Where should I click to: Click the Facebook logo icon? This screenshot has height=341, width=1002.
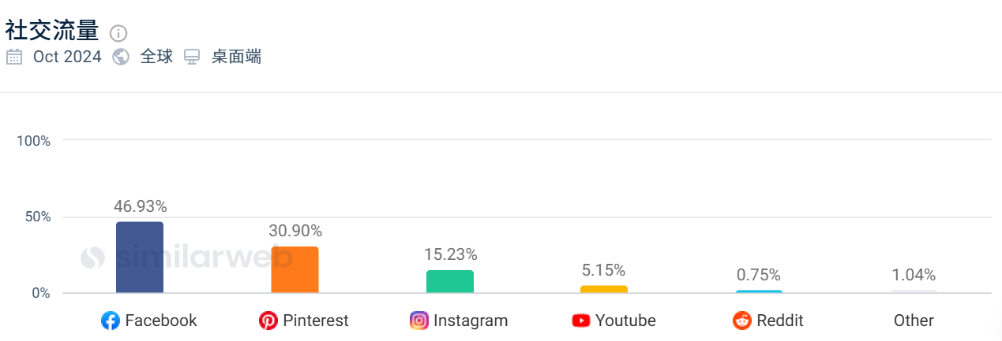click(110, 321)
